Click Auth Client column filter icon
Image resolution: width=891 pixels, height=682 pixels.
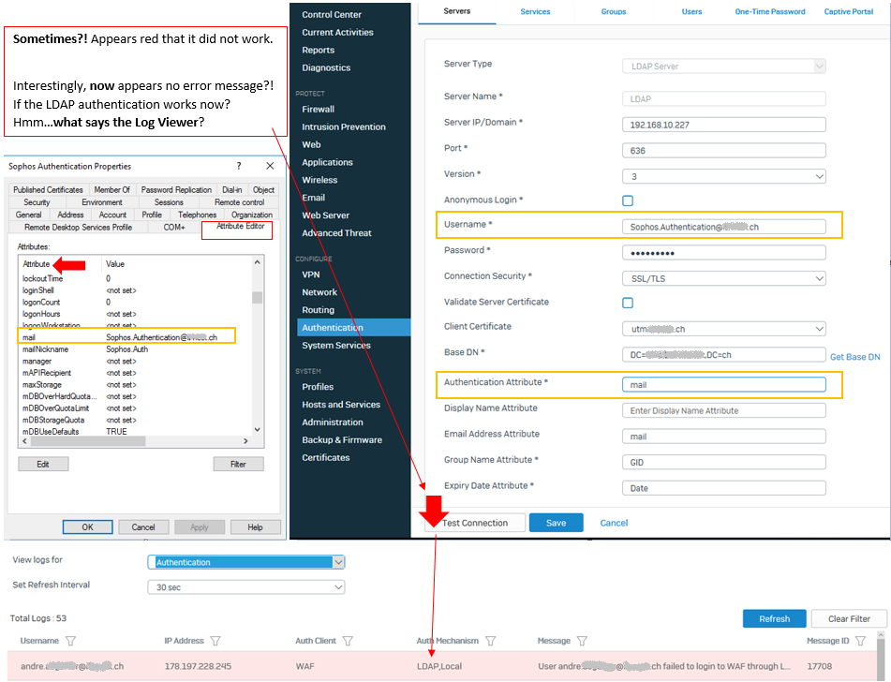click(348, 641)
